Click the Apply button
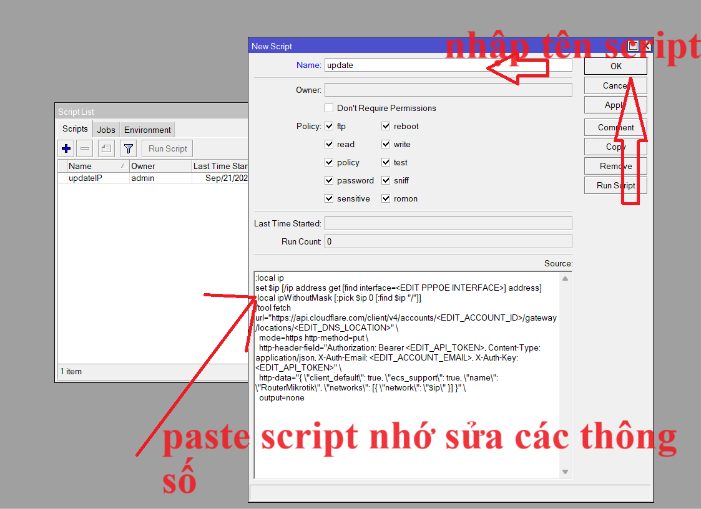701x509 pixels. (x=615, y=105)
